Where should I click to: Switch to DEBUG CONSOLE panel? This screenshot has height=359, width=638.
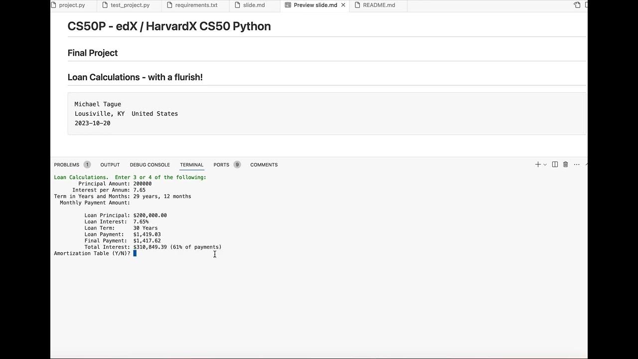tap(150, 165)
